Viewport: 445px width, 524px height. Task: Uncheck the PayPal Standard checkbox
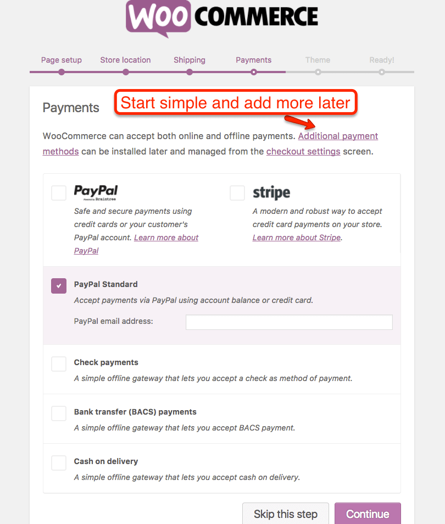[59, 286]
